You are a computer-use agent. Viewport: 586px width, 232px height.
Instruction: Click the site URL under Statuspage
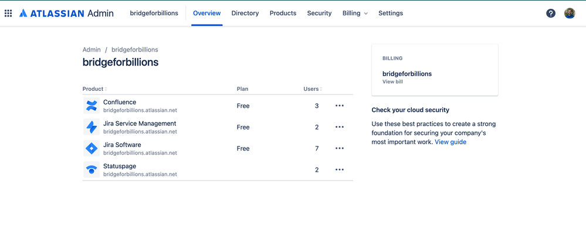pos(140,174)
